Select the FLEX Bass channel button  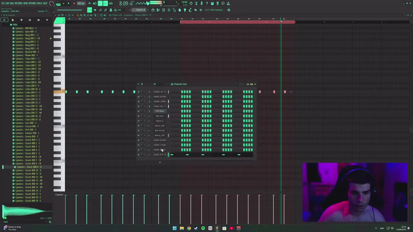159,111
